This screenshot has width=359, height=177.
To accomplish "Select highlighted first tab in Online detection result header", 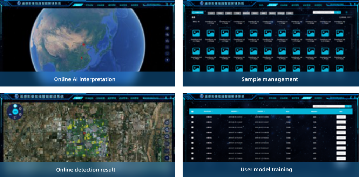I will [78, 98].
